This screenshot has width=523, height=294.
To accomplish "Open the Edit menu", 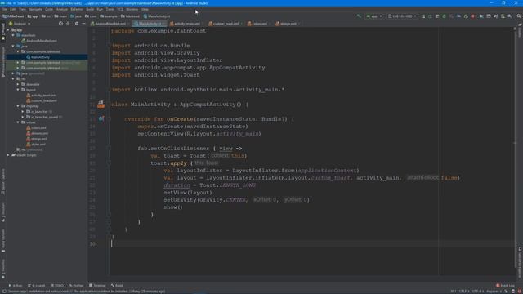I will click(x=13, y=9).
